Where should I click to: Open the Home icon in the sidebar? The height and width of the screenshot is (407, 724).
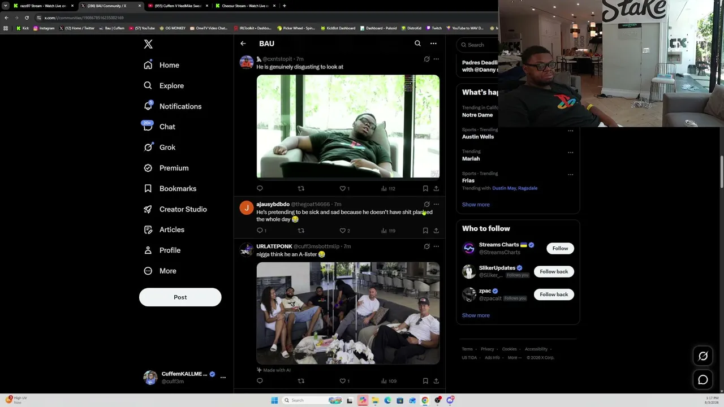point(148,65)
